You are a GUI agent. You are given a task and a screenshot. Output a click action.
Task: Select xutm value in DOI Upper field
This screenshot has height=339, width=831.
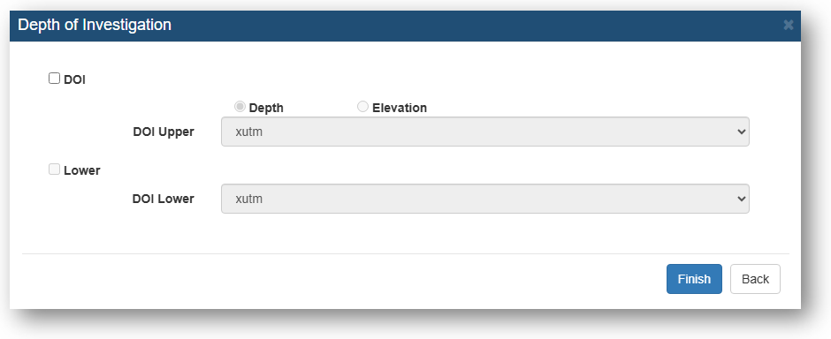pyautogui.click(x=249, y=132)
